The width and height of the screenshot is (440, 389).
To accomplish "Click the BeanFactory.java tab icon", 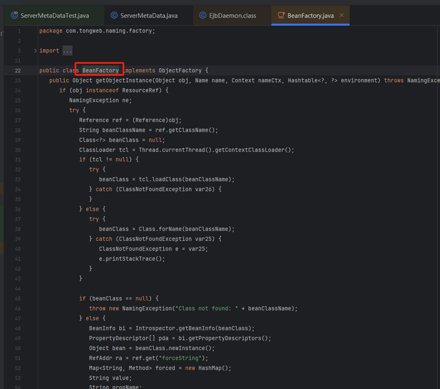I will coord(281,16).
